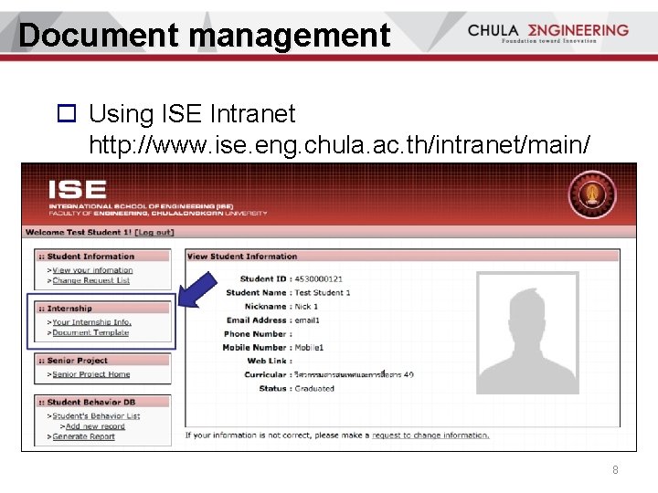This screenshot has width=658, height=493.
Task: Click the Chula Engineering logo
Action: (x=548, y=32)
